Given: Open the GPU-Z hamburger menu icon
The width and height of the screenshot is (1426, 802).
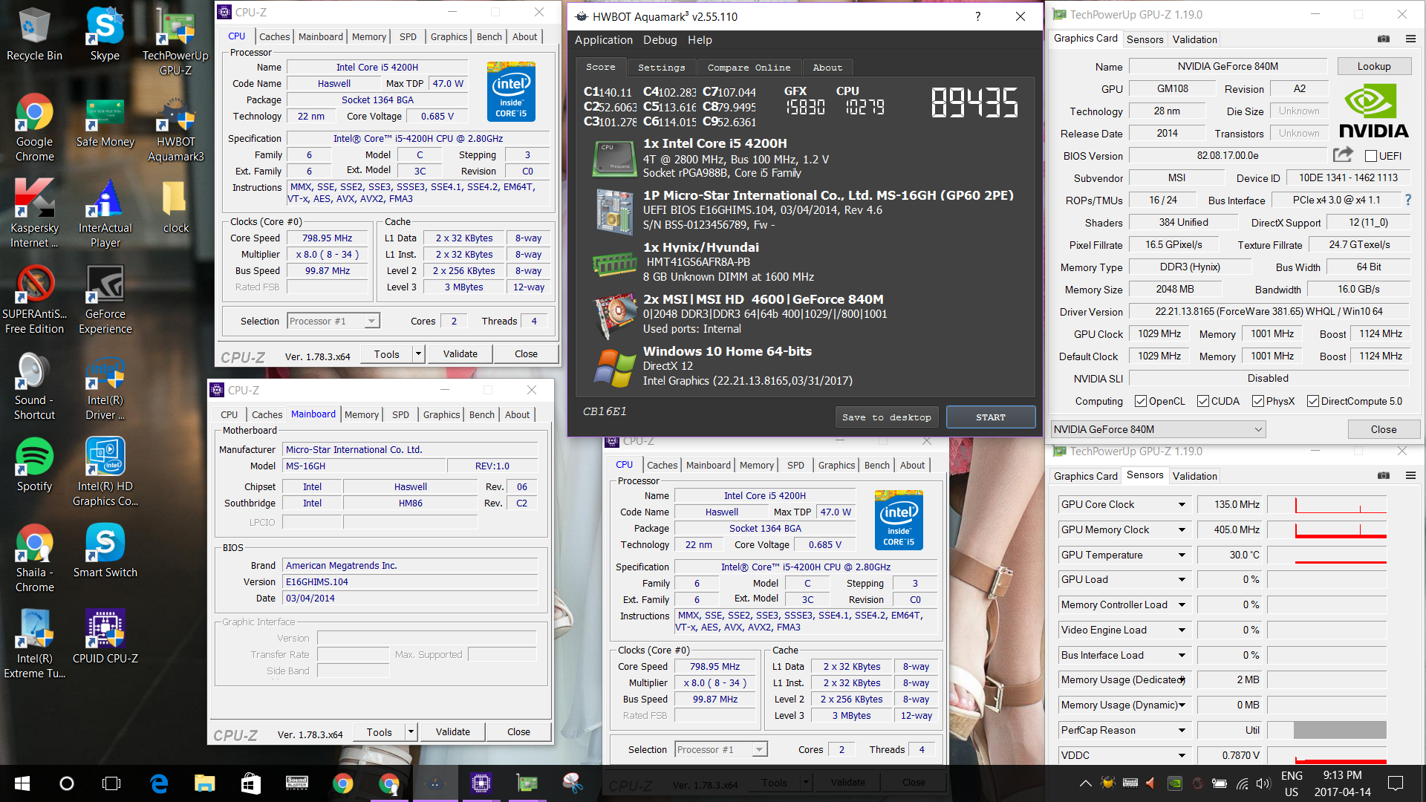Looking at the screenshot, I should [1410, 39].
